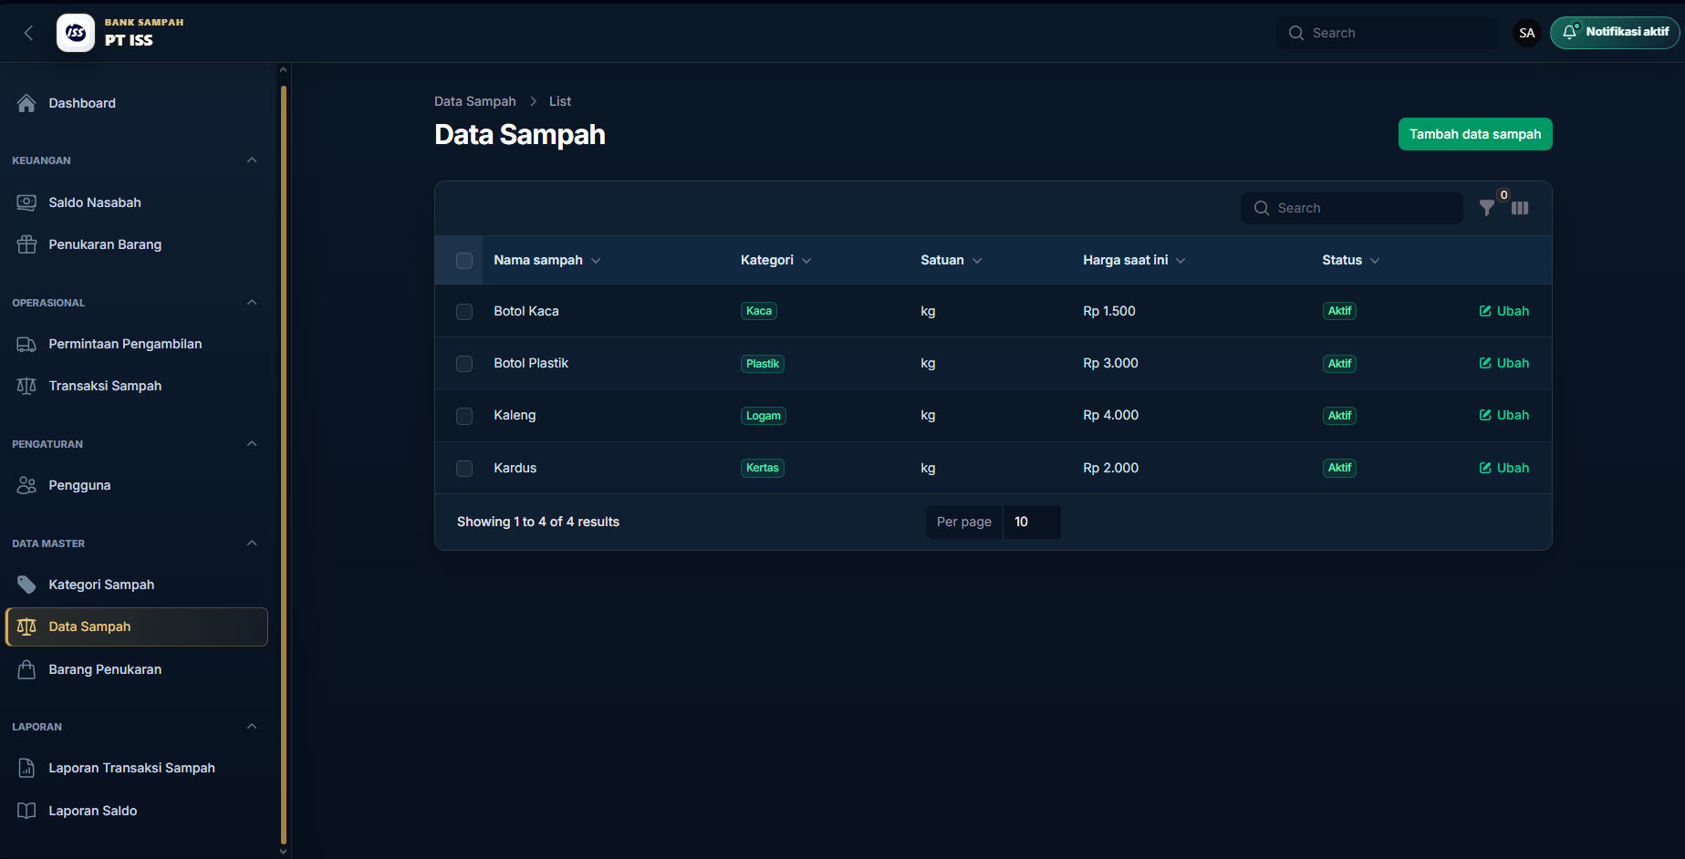This screenshot has width=1685, height=859.
Task: Sort by Status column
Action: [1350, 260]
